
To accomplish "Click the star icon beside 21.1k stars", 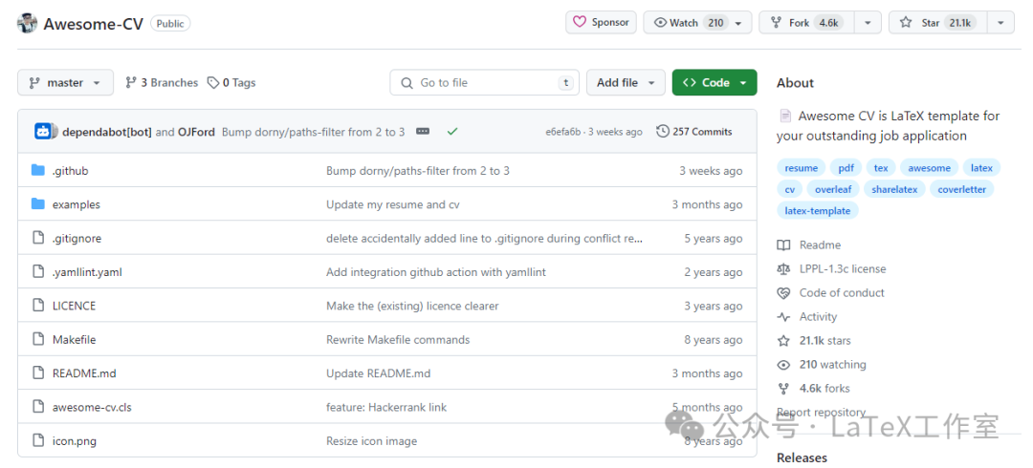I will [x=783, y=341].
